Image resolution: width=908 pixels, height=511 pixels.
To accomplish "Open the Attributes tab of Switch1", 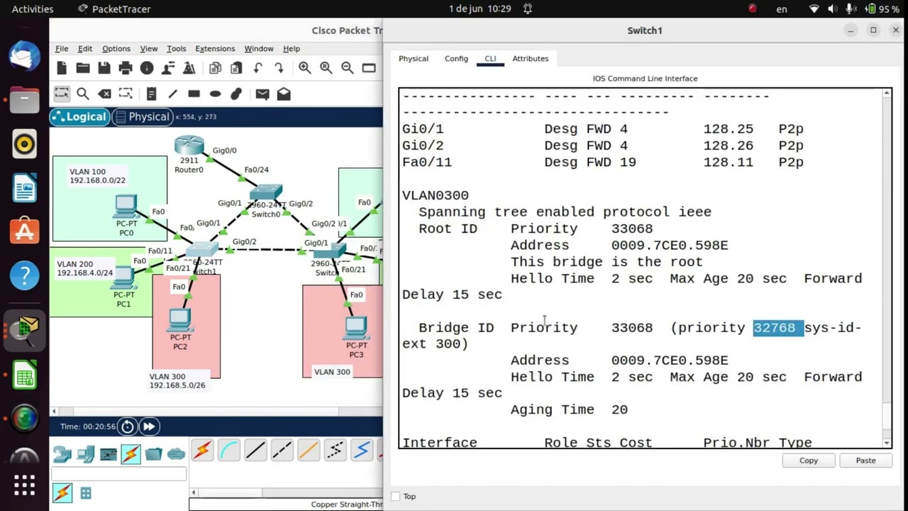I will click(531, 59).
